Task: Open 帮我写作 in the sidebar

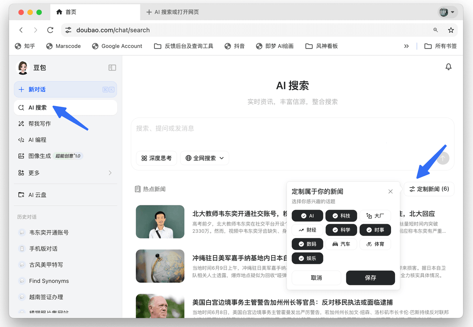Action: coord(40,124)
